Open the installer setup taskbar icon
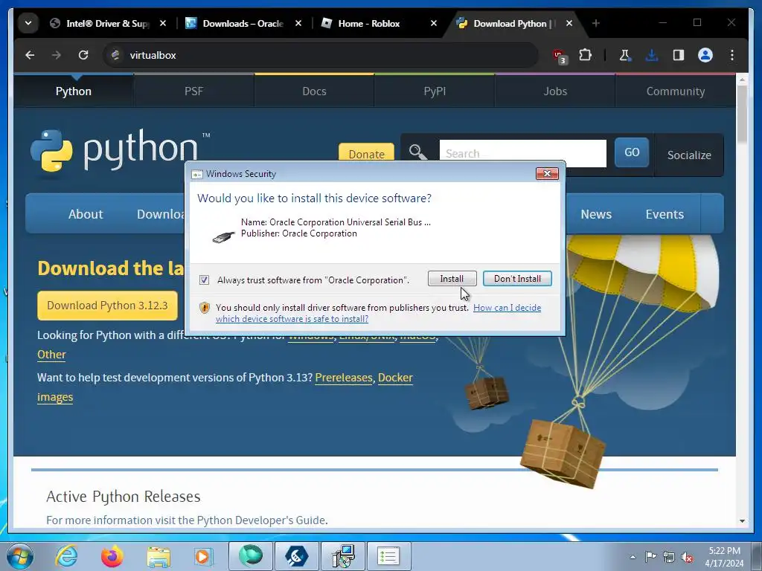 [x=343, y=556]
